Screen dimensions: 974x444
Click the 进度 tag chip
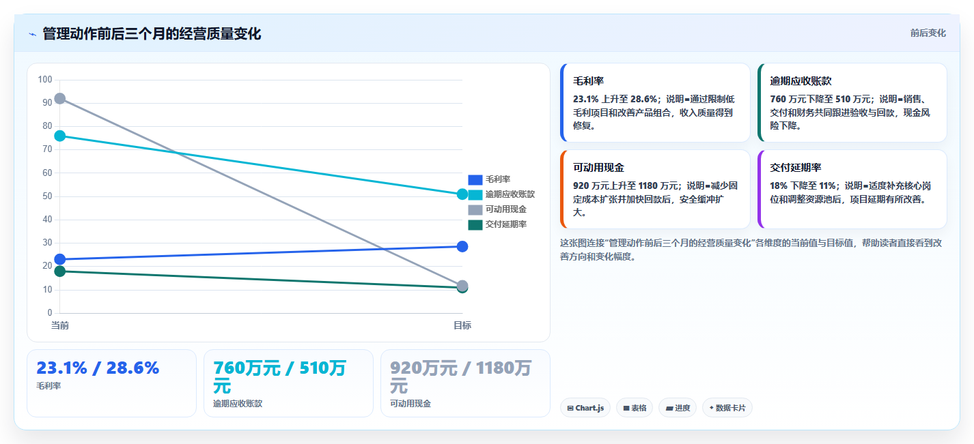[x=678, y=408]
